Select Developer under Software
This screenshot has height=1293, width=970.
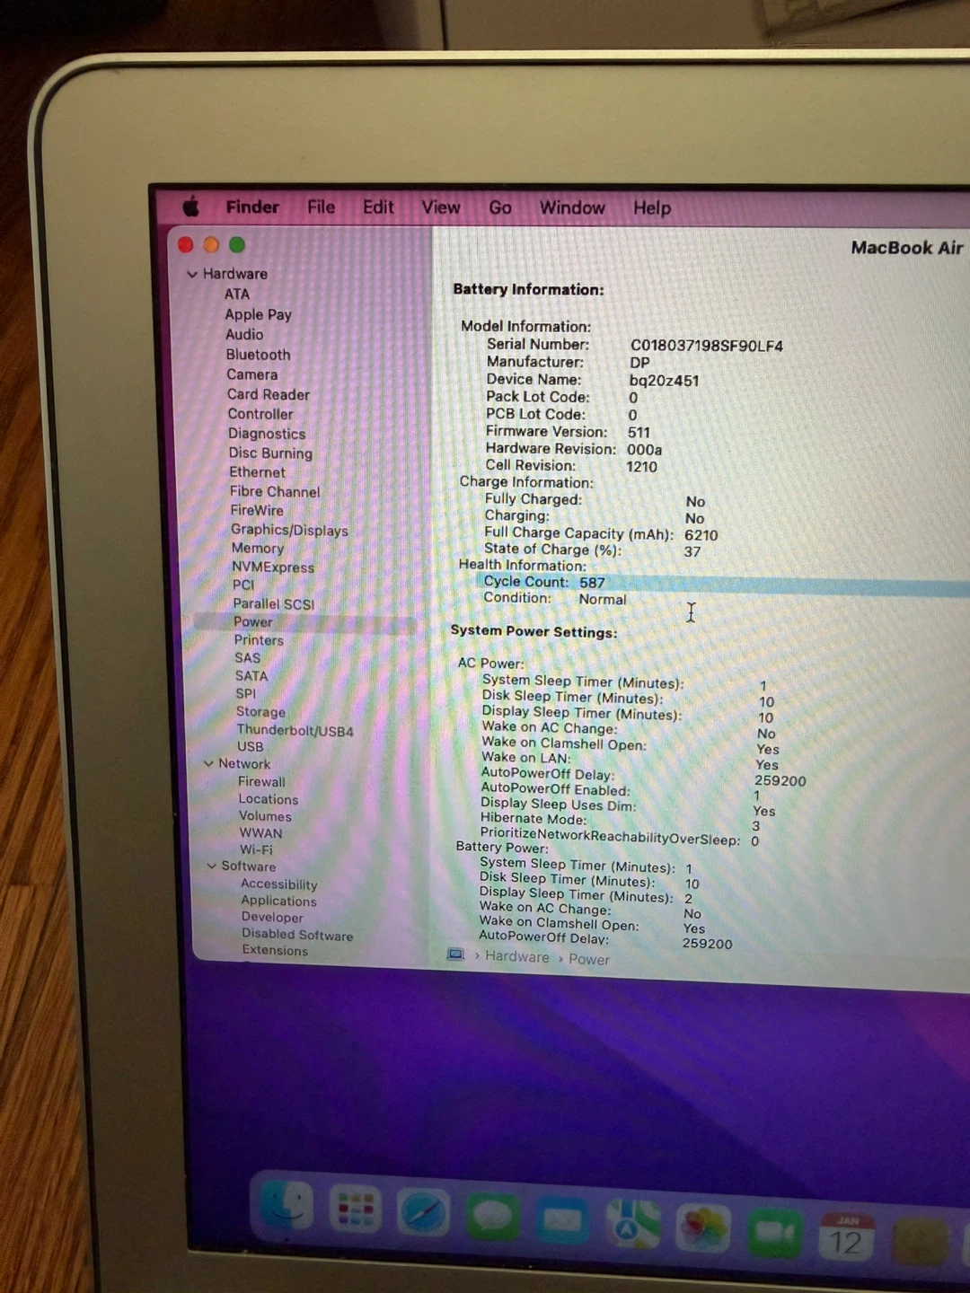tap(272, 917)
